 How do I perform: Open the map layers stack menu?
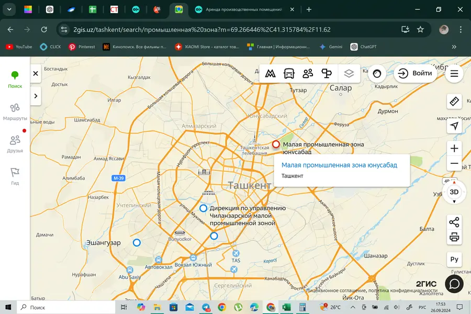[349, 73]
